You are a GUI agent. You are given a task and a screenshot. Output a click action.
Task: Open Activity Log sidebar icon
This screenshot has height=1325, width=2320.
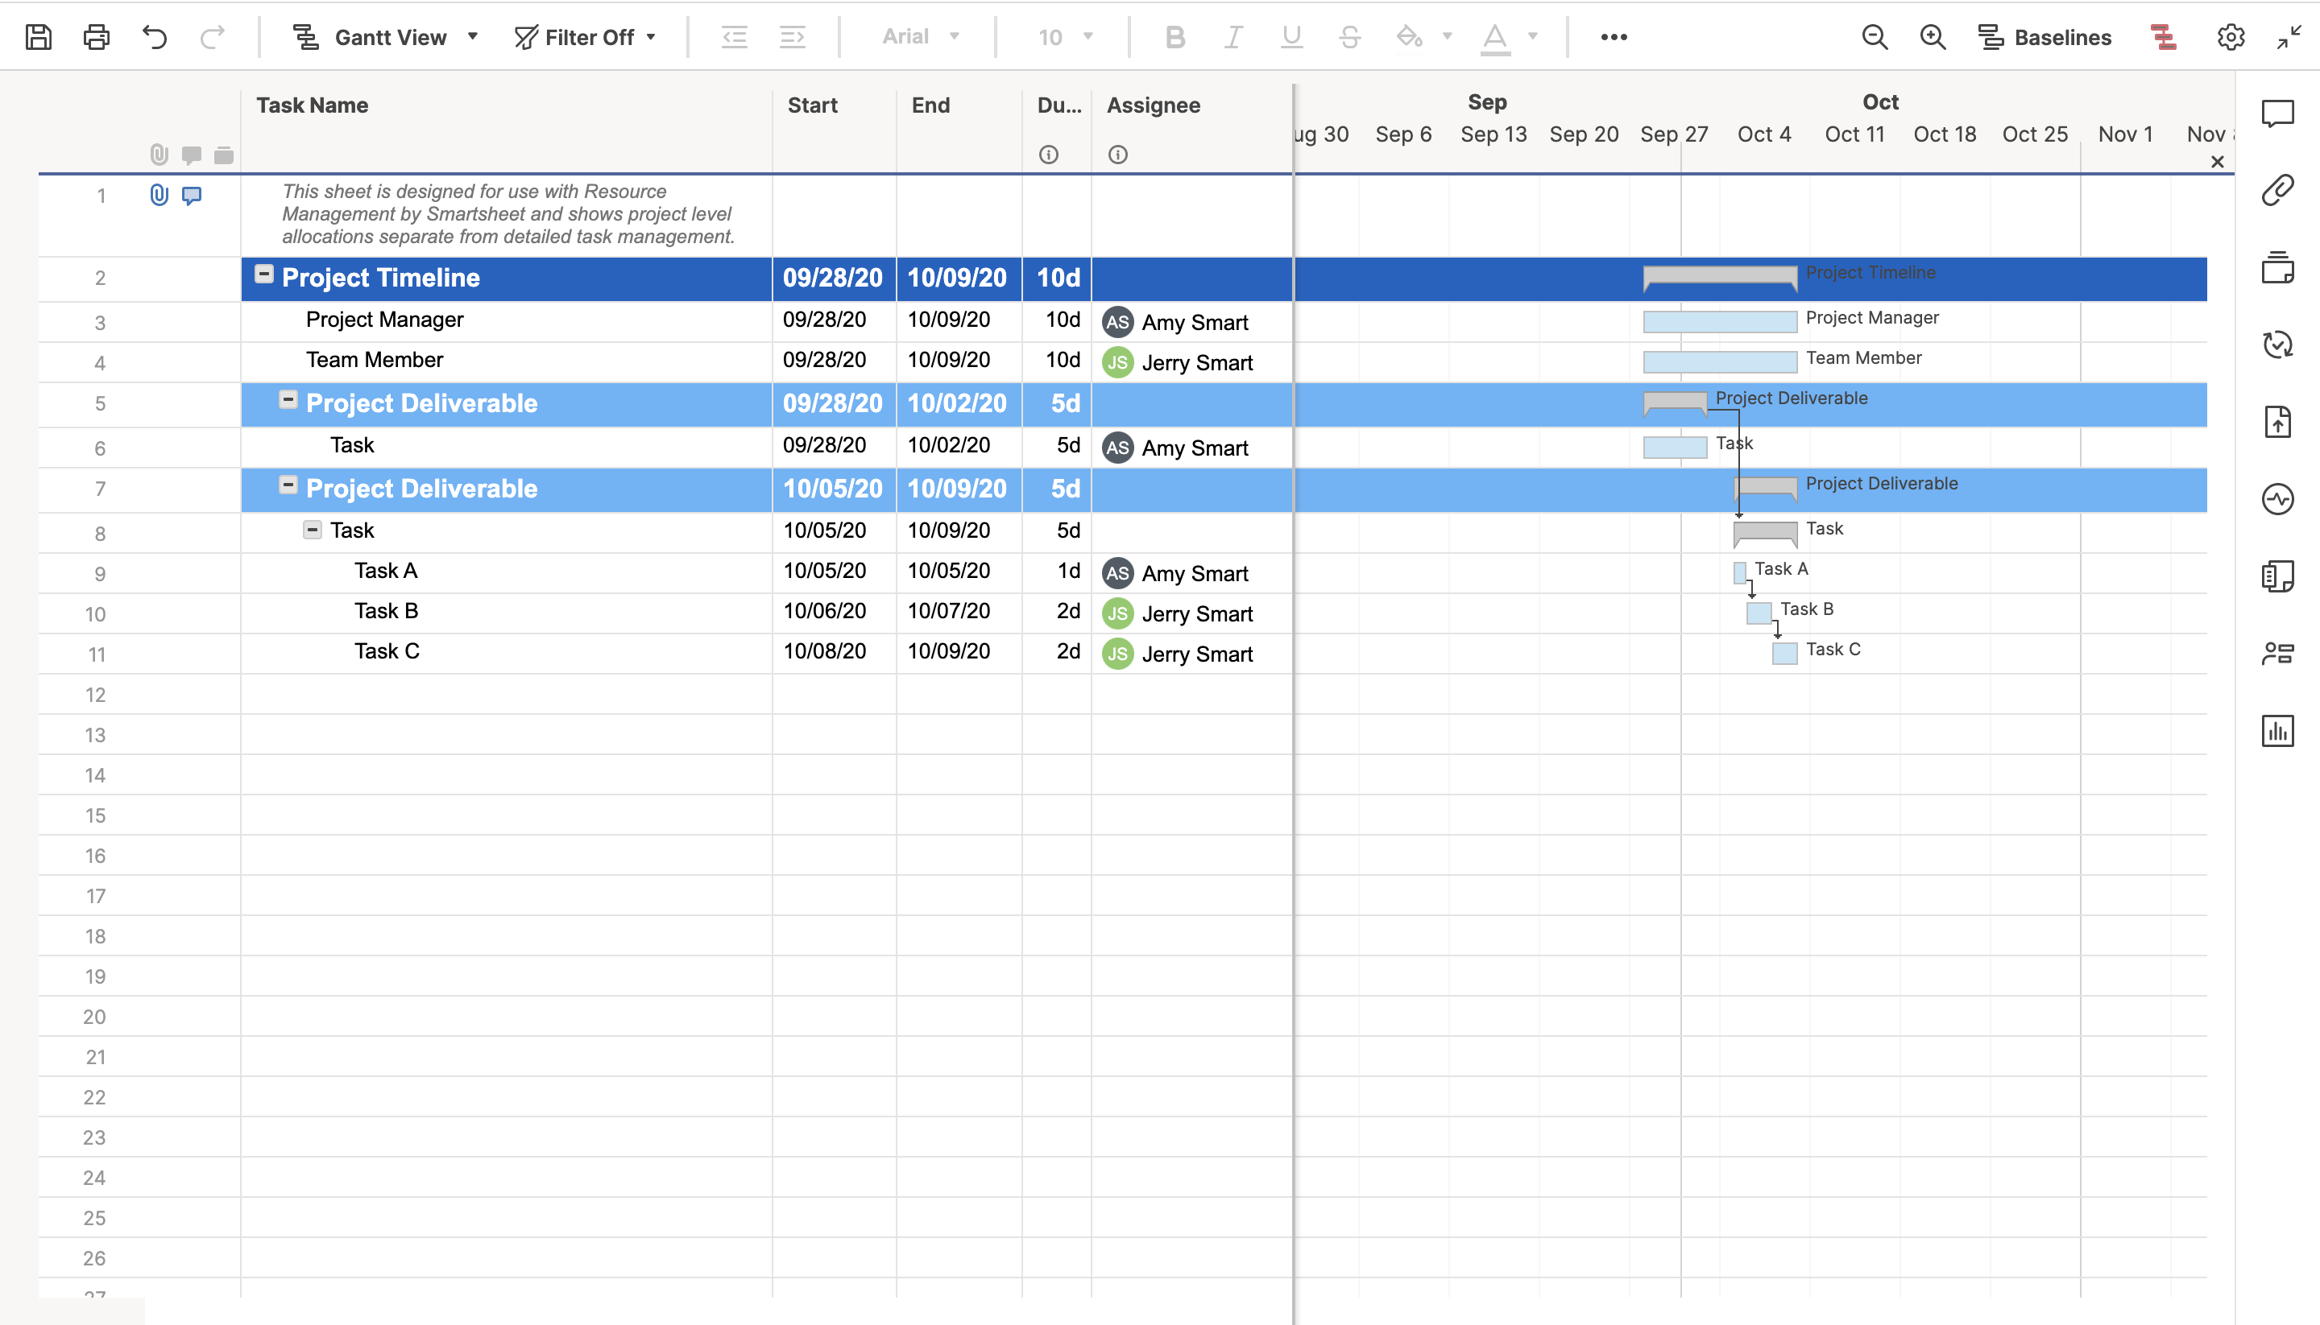coord(2277,499)
